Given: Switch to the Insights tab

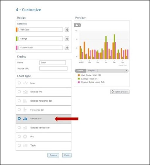Looking at the screenshot, I should pos(91,70).
